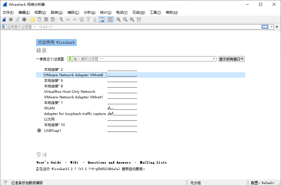Open the 无线(W) menu
The image size is (281, 186).
(138, 13)
